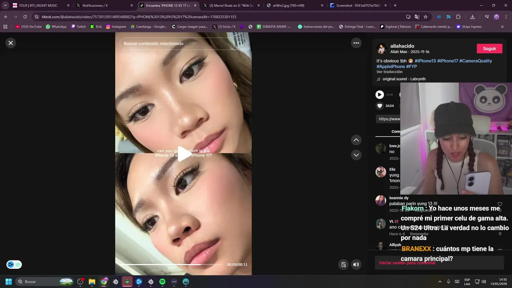
Task: Expand the bookmarks overflow chevron
Action: coord(502,27)
